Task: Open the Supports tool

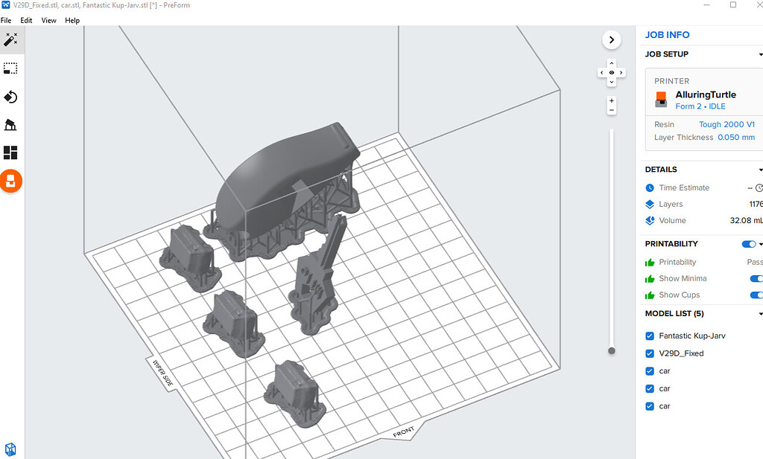Action: pos(11,124)
